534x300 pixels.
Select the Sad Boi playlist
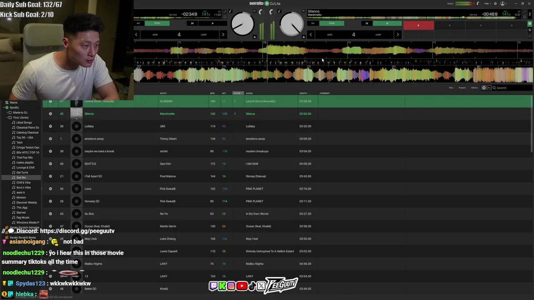[x=21, y=177]
